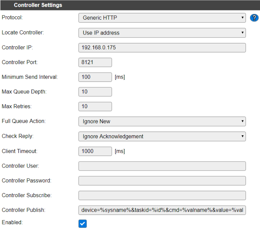The width and height of the screenshot is (260, 229).
Task: Click the blue help question mark icon
Action: click(x=254, y=18)
